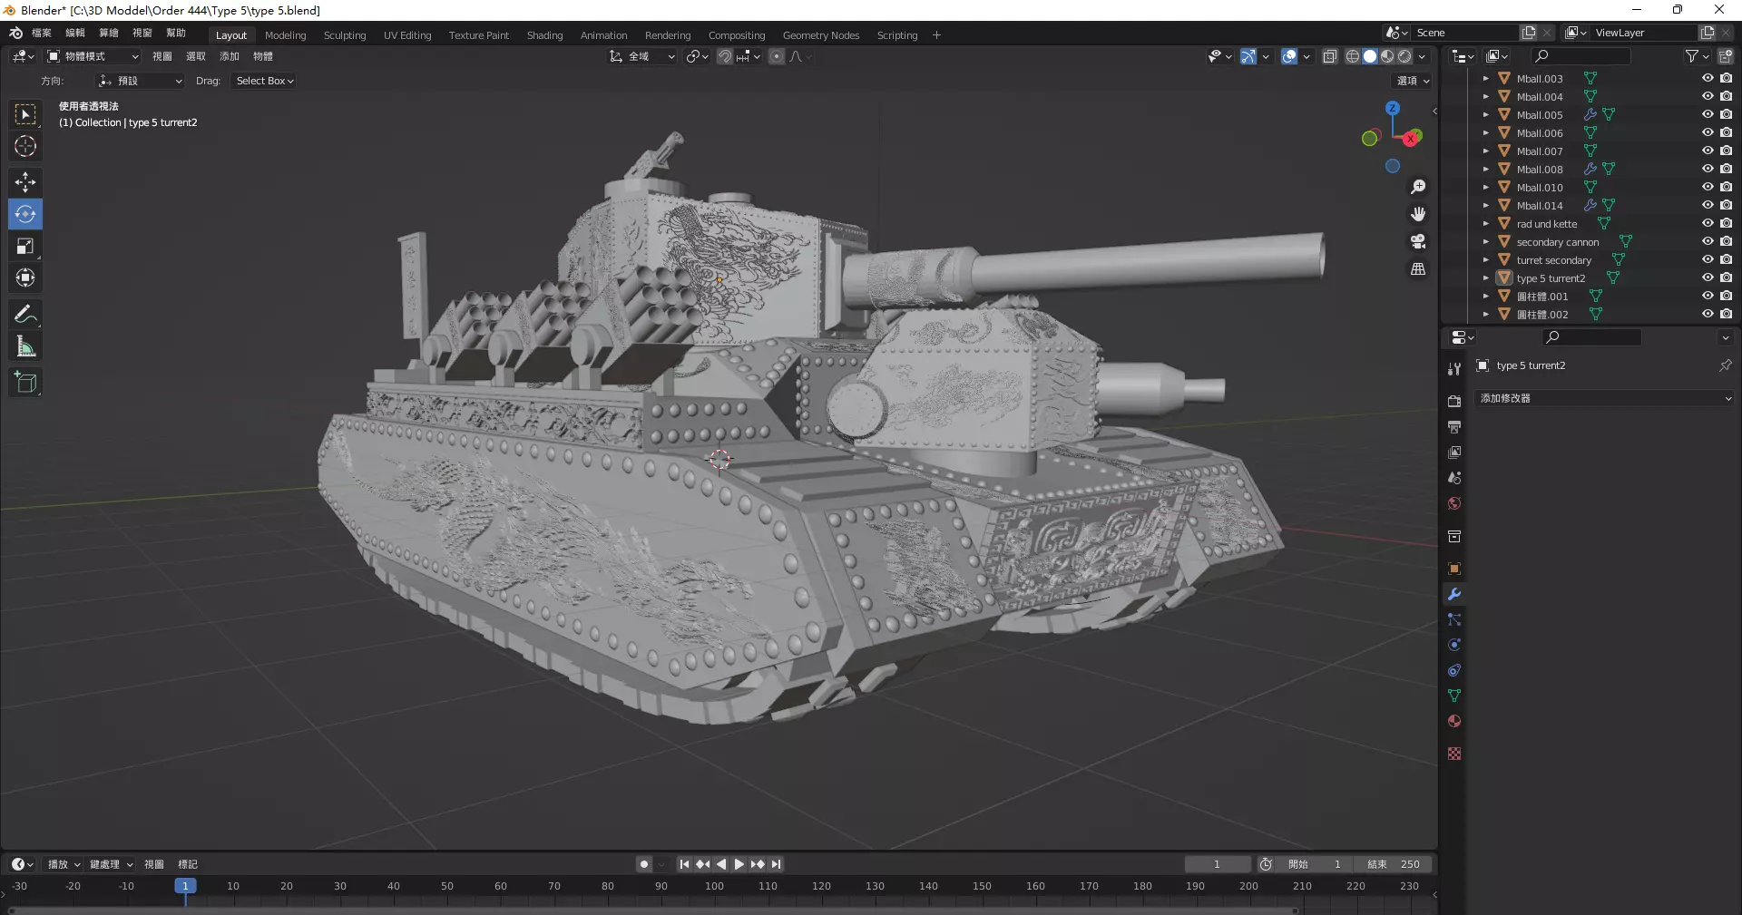Viewport: 1742px width, 915px height.
Task: Toggle camera view with camera icon
Action: coord(1418,241)
